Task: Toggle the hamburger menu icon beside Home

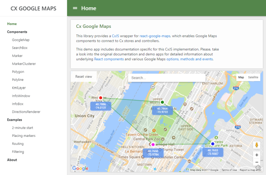Action: tap(75, 8)
